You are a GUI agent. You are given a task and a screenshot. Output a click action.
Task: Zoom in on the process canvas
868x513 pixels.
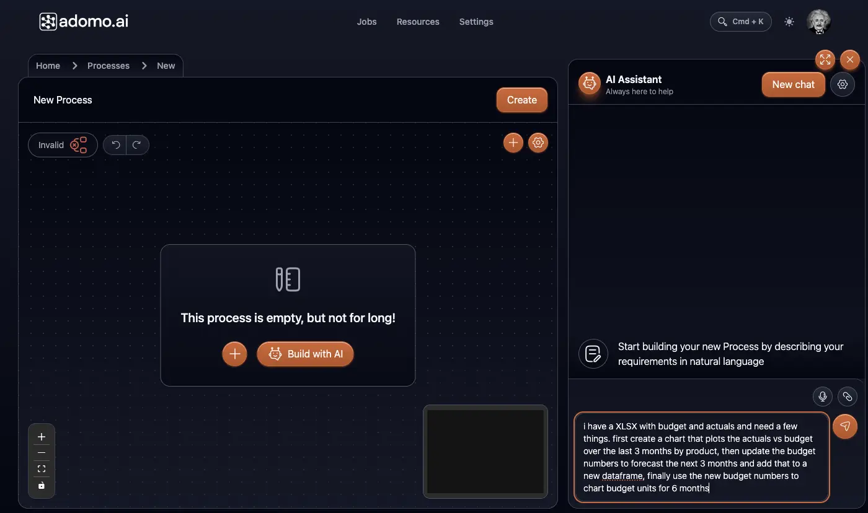(x=41, y=436)
